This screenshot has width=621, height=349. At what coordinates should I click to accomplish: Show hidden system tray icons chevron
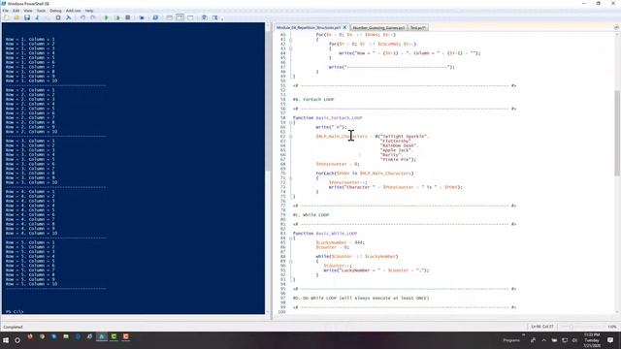pos(543,340)
